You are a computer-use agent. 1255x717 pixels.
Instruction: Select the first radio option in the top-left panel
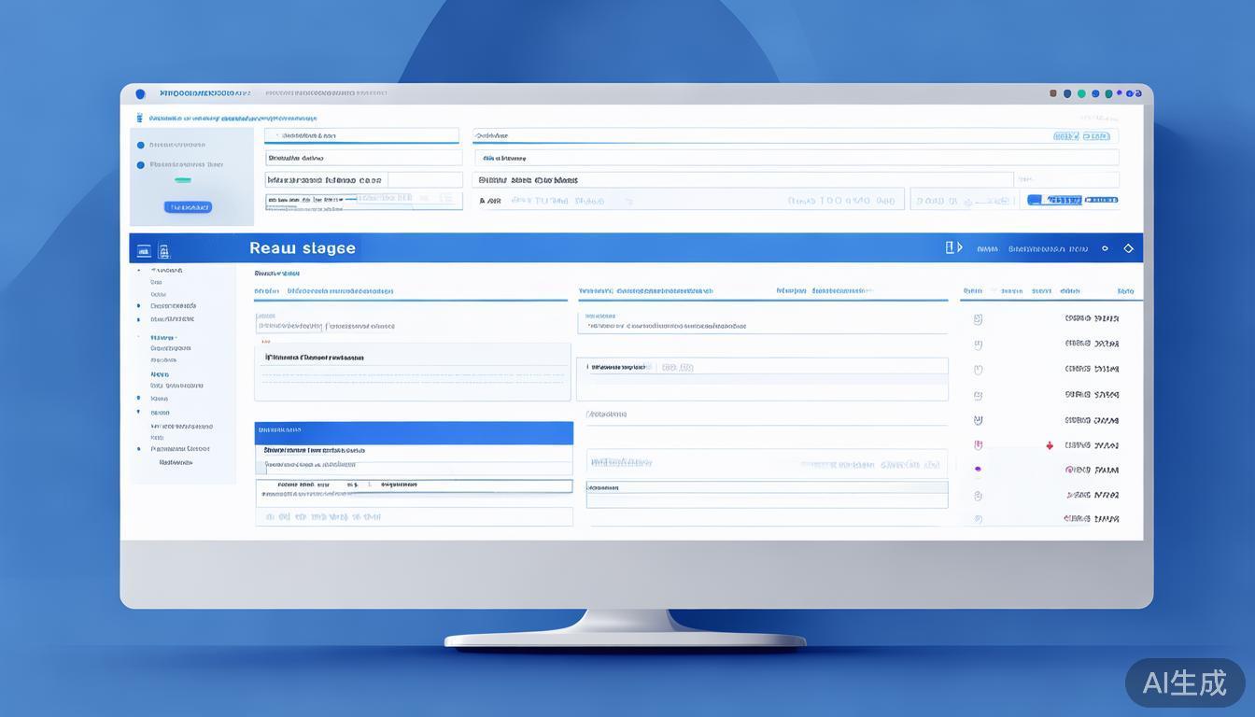141,145
